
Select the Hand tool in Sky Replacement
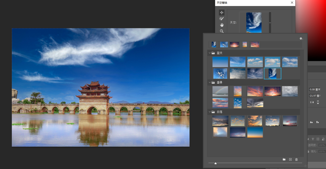pos(222,25)
